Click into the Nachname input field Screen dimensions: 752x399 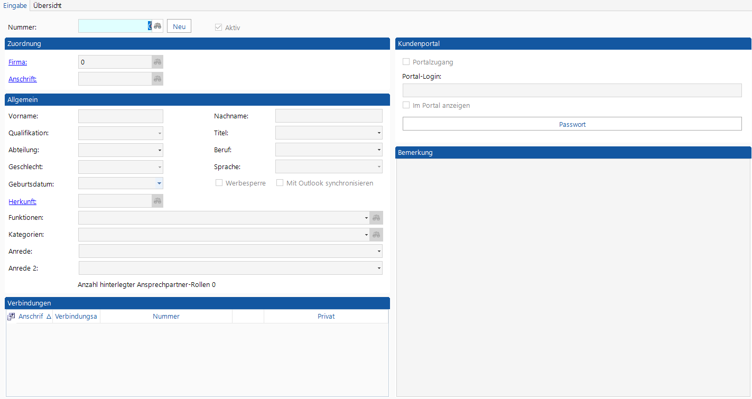pos(329,116)
